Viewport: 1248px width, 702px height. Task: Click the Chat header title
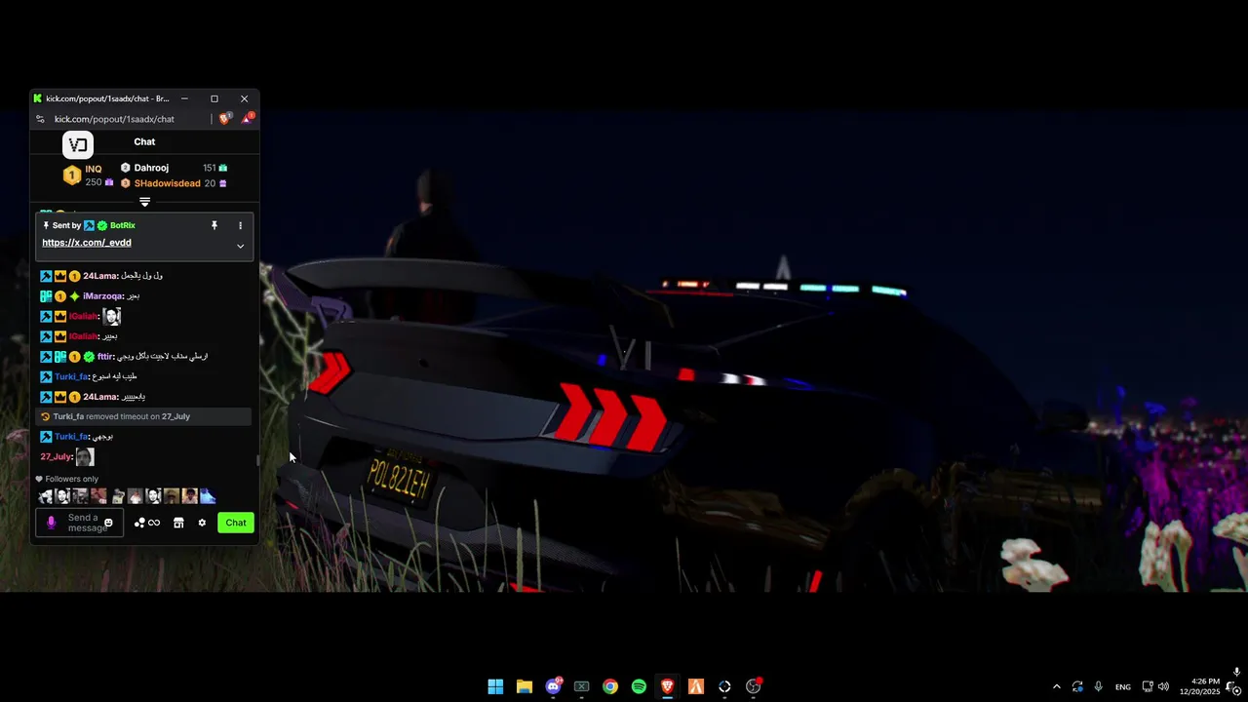coord(144,141)
